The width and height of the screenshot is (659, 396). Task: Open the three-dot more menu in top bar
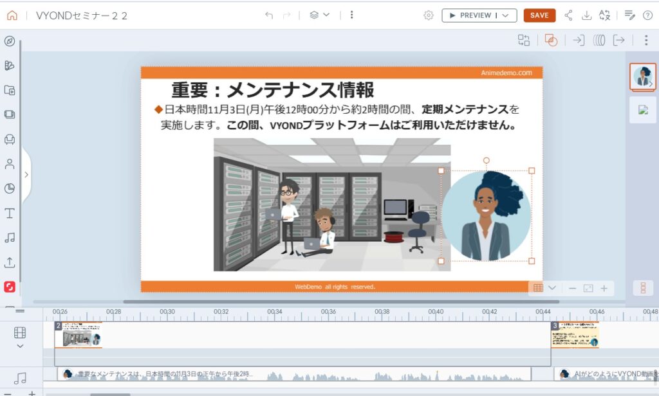(x=351, y=15)
